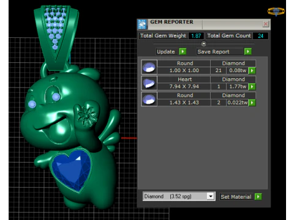The image size is (294, 220).
Task: Select the Heart 7.94 X 7.94 gem thumbnail
Action: pos(149,83)
